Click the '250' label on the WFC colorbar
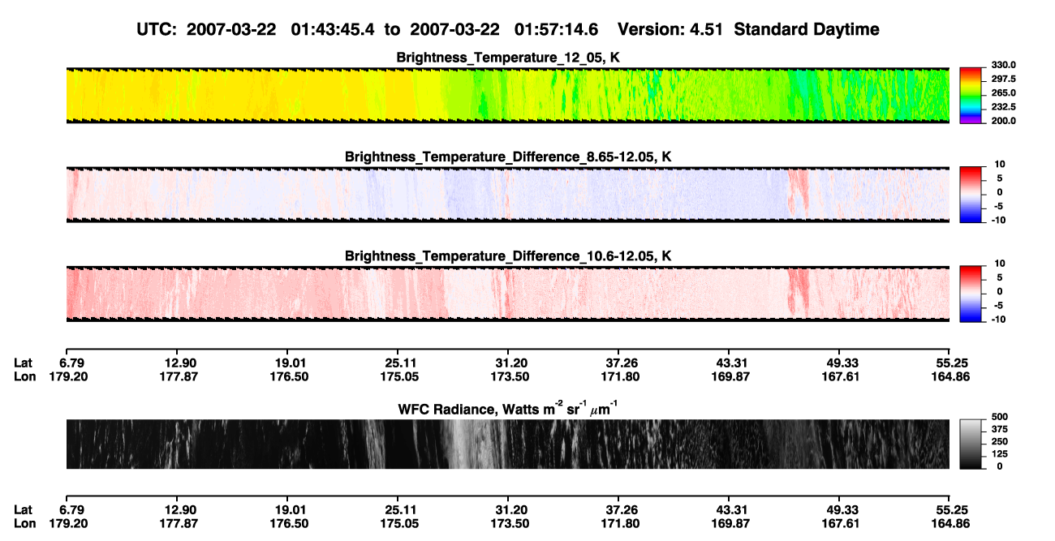 pos(1001,442)
